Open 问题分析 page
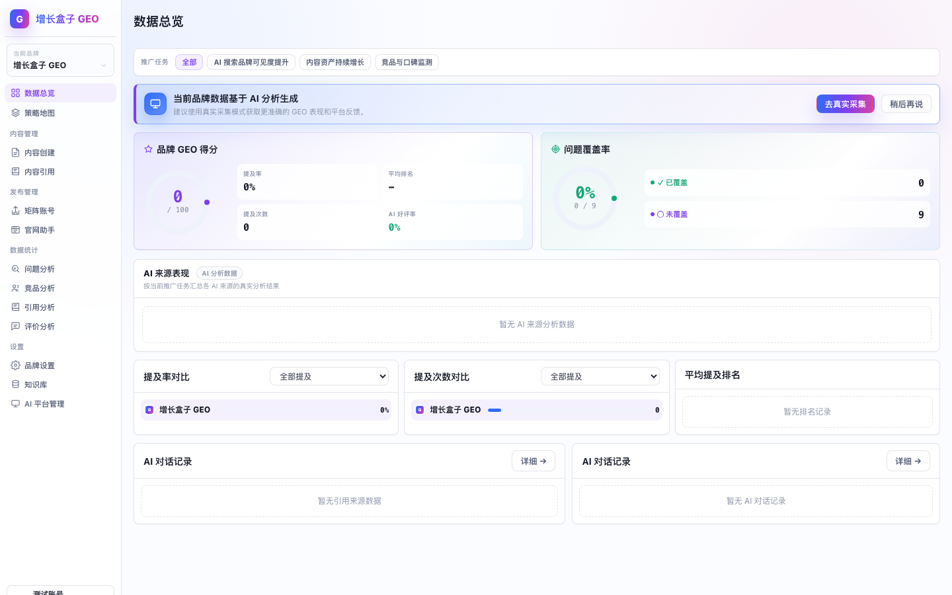 point(60,269)
